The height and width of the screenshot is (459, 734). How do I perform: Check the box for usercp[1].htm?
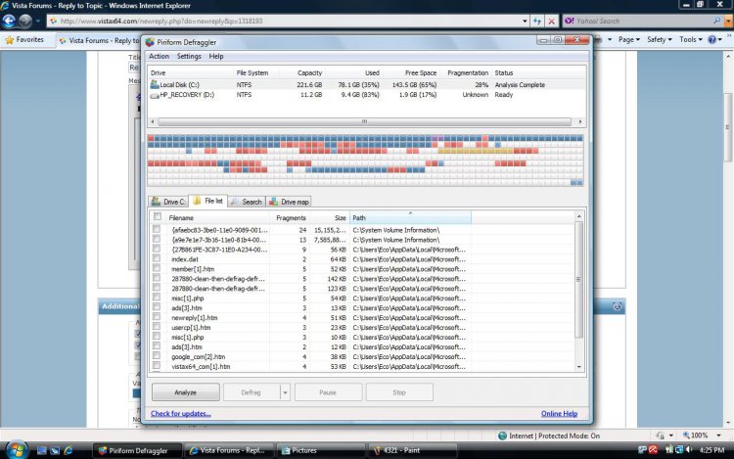(x=157, y=327)
